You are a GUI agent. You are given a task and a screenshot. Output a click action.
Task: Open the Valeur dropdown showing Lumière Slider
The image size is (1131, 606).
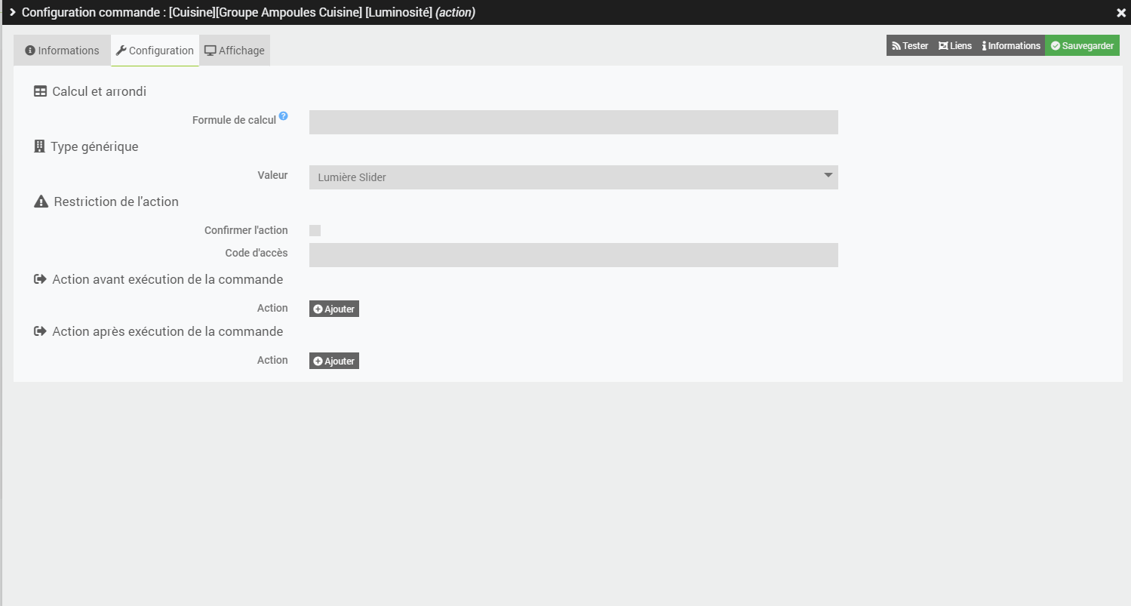click(x=573, y=177)
